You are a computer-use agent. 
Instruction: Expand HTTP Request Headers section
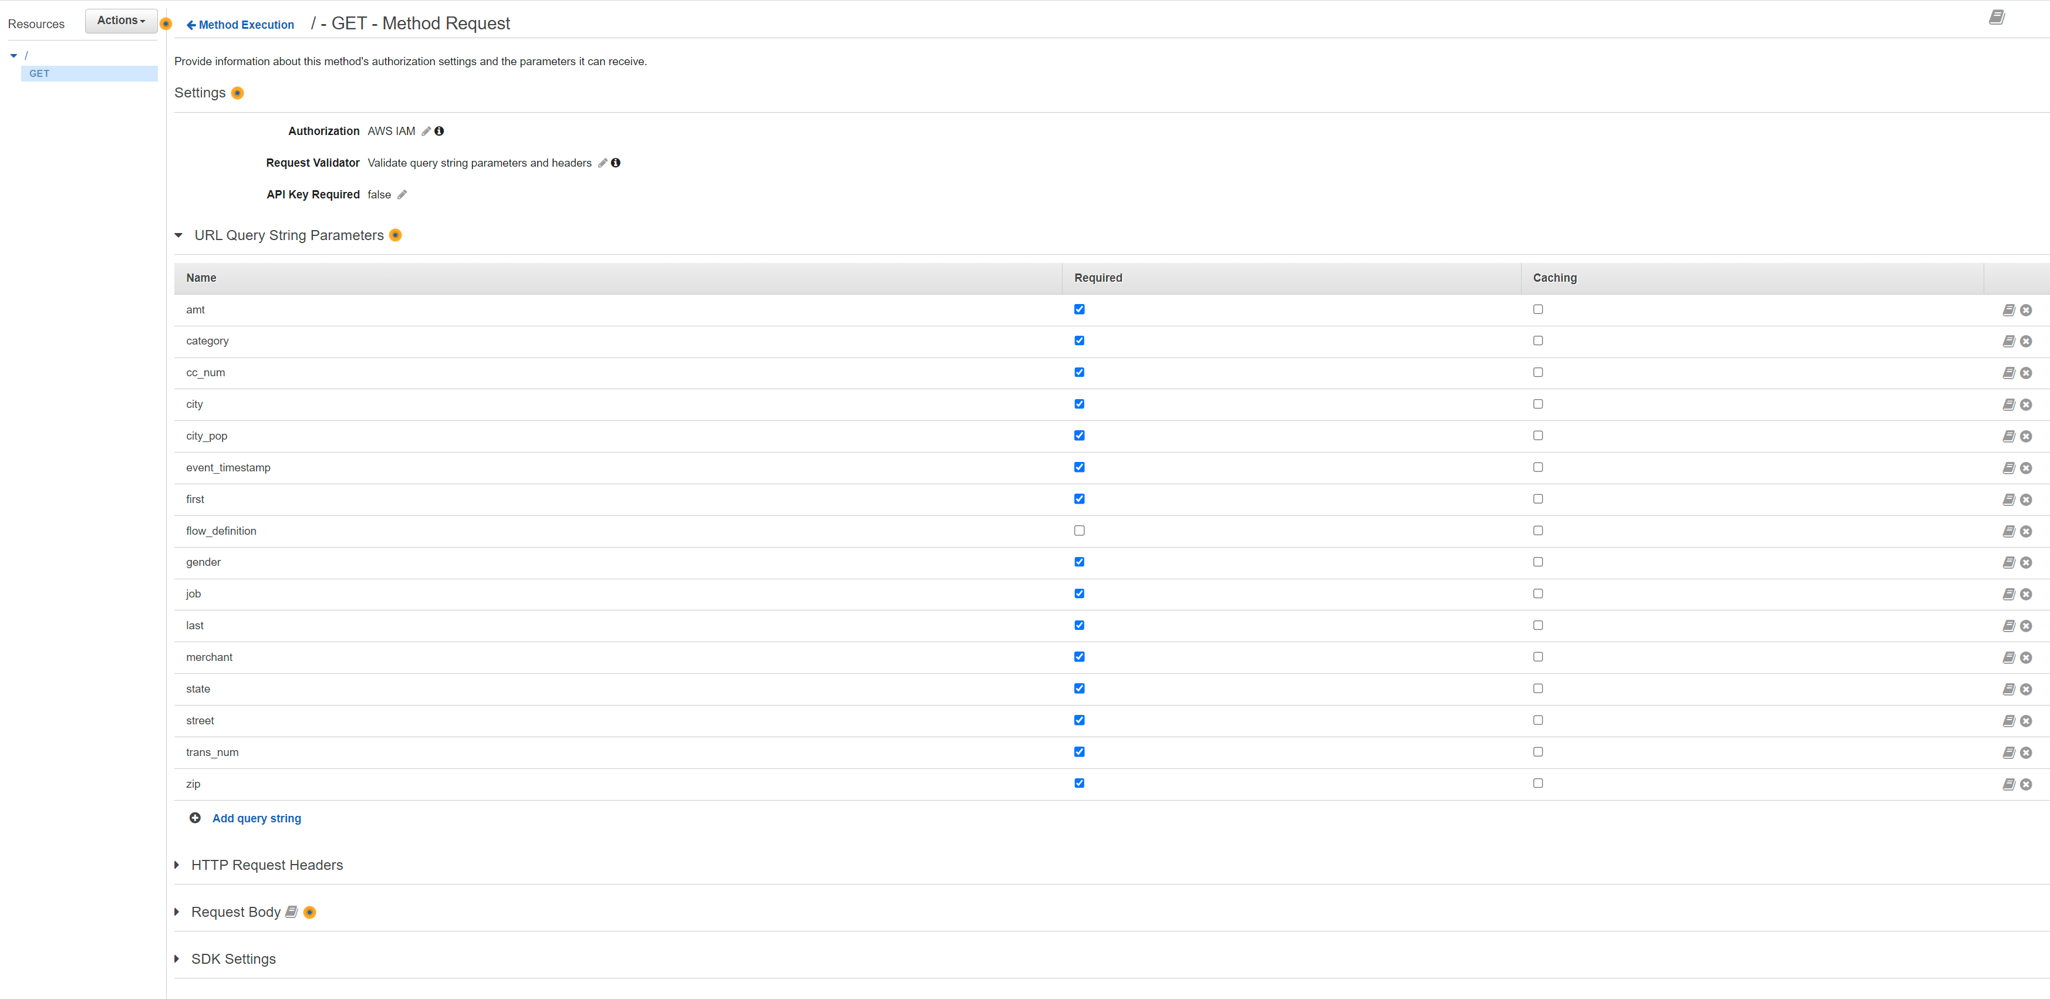click(x=177, y=865)
